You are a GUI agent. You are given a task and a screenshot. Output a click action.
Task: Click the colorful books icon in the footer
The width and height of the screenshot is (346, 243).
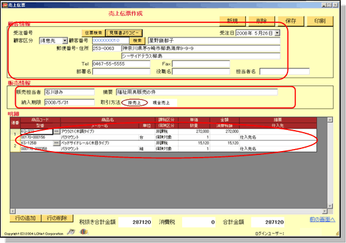[84, 232]
